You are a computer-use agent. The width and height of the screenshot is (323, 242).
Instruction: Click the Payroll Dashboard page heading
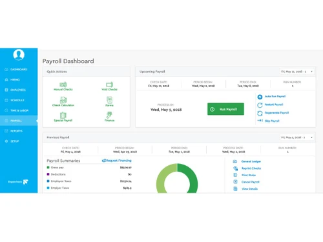68,61
